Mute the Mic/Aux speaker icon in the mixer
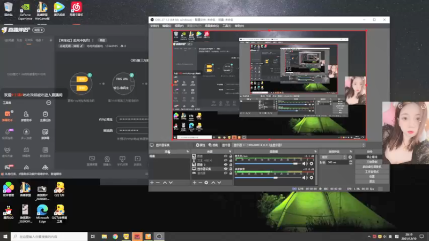The width and height of the screenshot is (429, 241). click(x=305, y=164)
